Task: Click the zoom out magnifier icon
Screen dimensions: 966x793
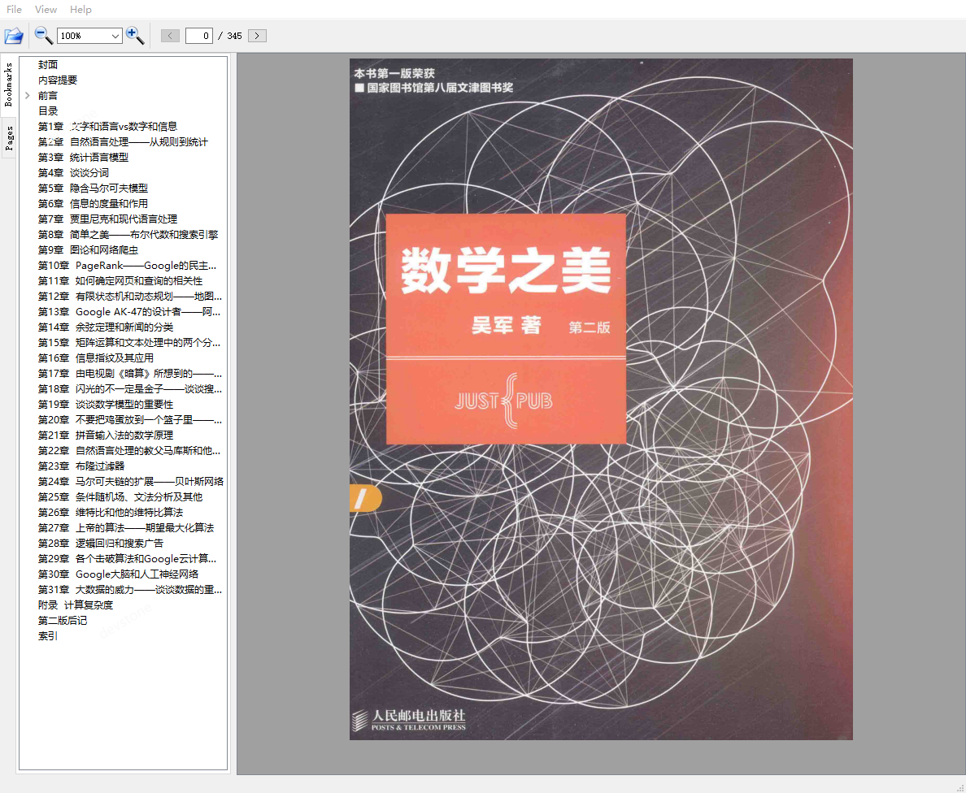Action: (x=41, y=36)
